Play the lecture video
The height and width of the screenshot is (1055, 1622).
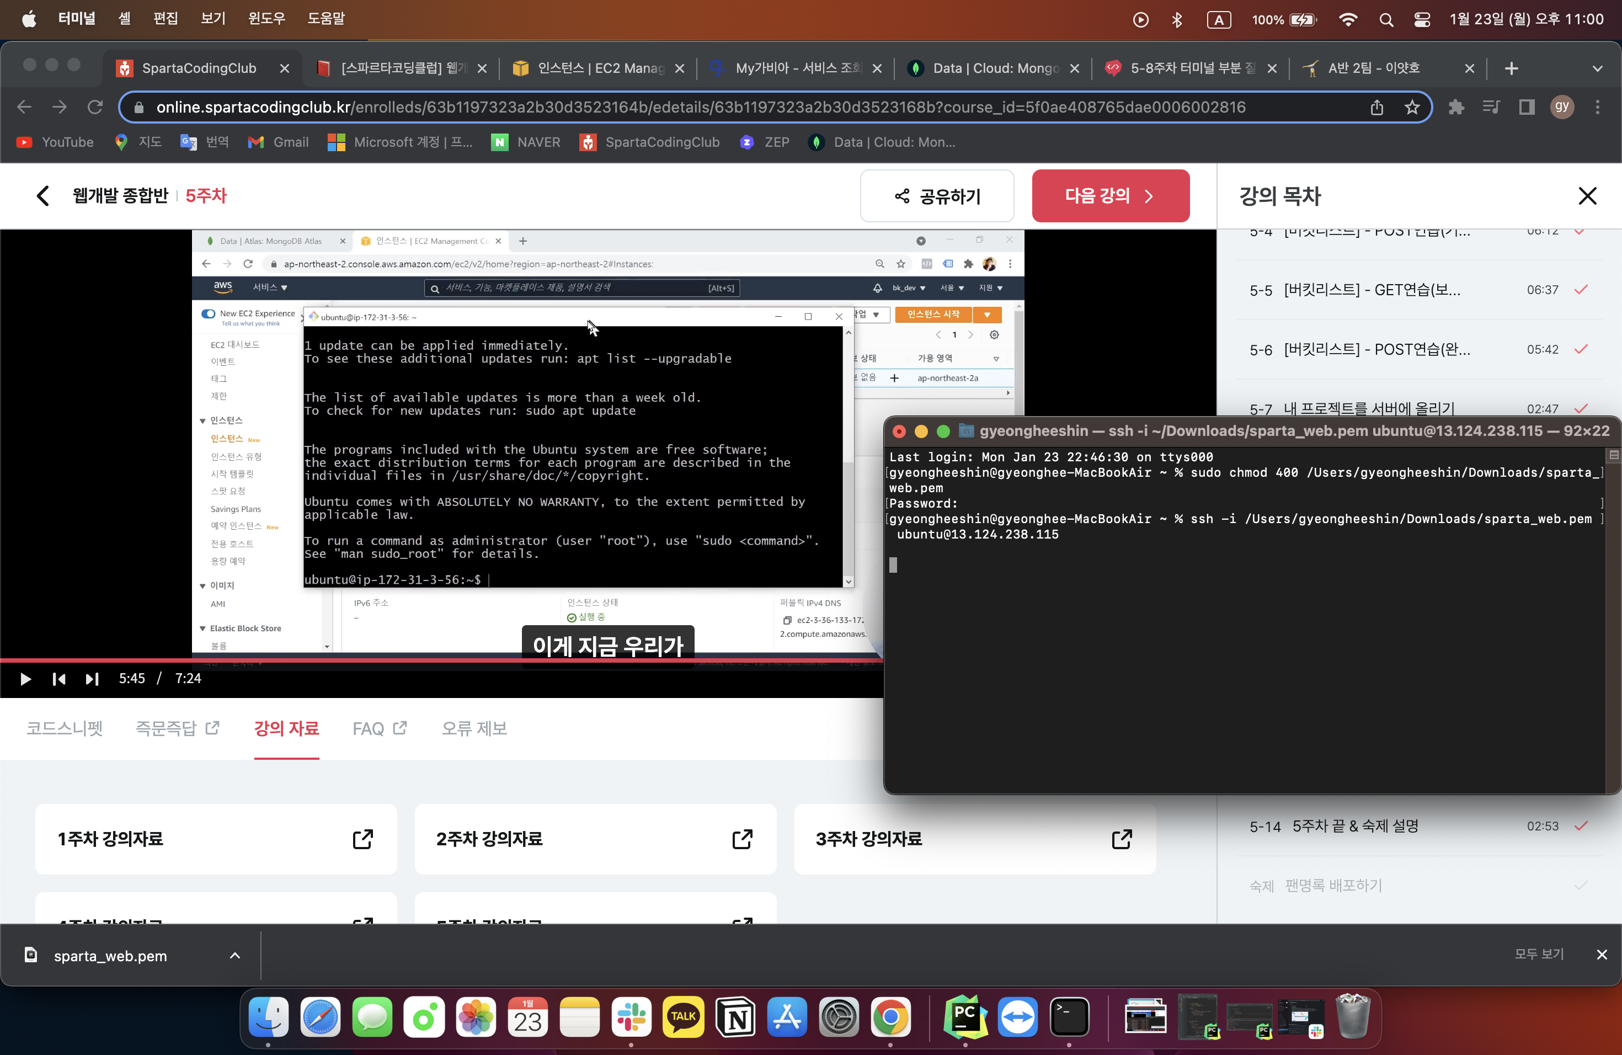(x=25, y=679)
